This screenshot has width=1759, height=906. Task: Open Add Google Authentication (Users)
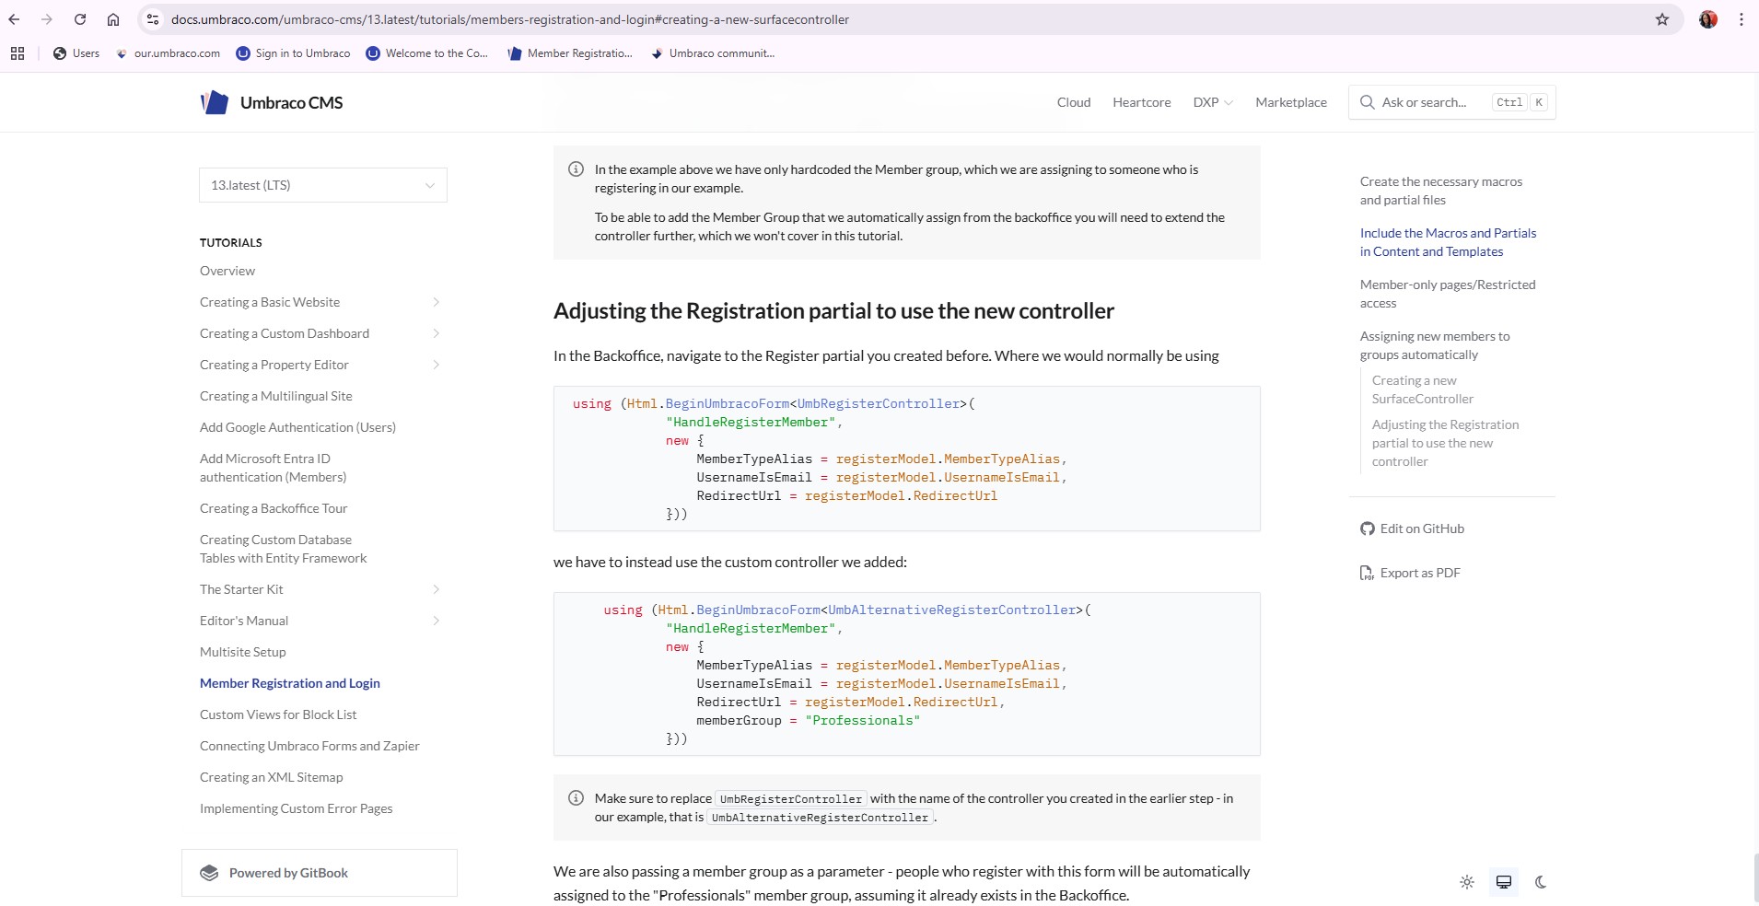click(x=297, y=427)
